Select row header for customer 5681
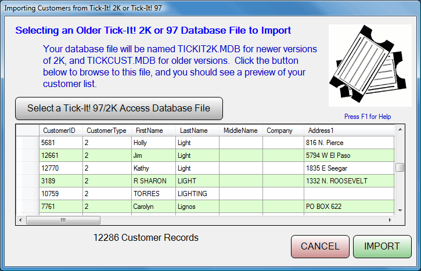 click(x=28, y=143)
